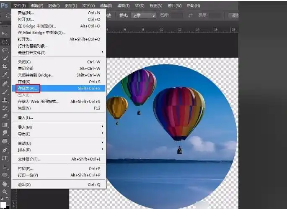The width and height of the screenshot is (287, 209).
Task: Select the Move tool
Action: 5,33
